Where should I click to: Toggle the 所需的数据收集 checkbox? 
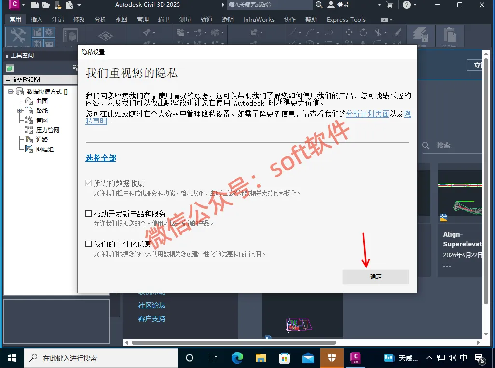[x=89, y=183]
